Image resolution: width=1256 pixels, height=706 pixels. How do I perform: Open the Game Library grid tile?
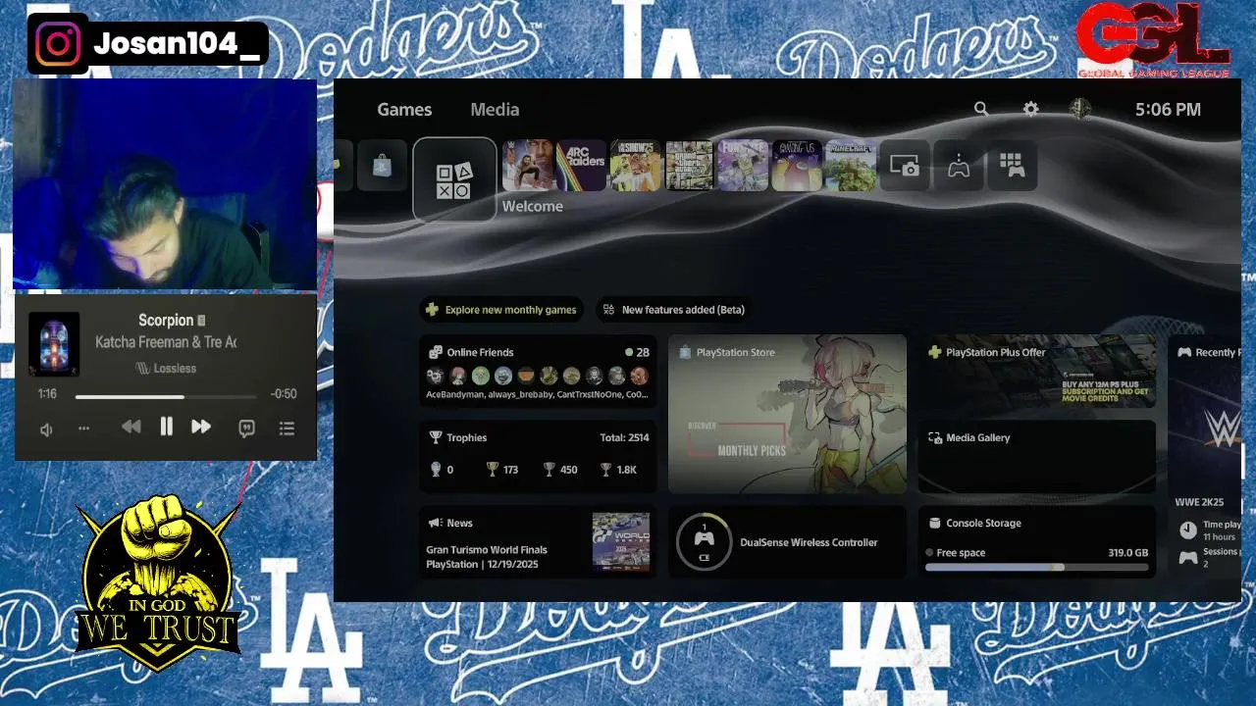[x=1012, y=166]
